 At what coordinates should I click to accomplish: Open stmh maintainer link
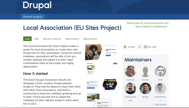click(x=160, y=80)
